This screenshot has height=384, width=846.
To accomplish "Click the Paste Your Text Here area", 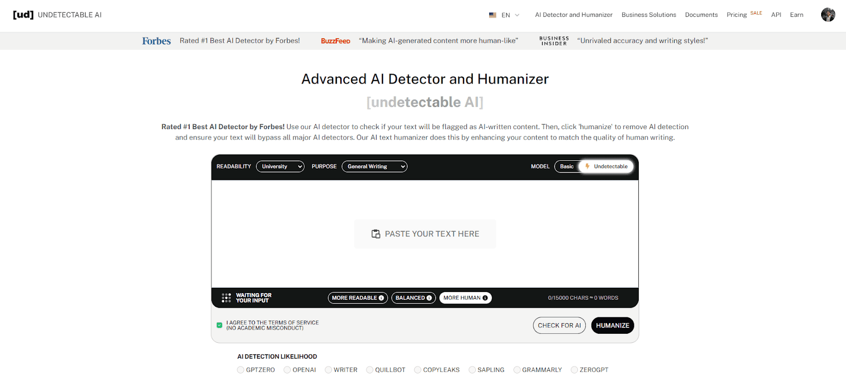I will pyautogui.click(x=425, y=234).
